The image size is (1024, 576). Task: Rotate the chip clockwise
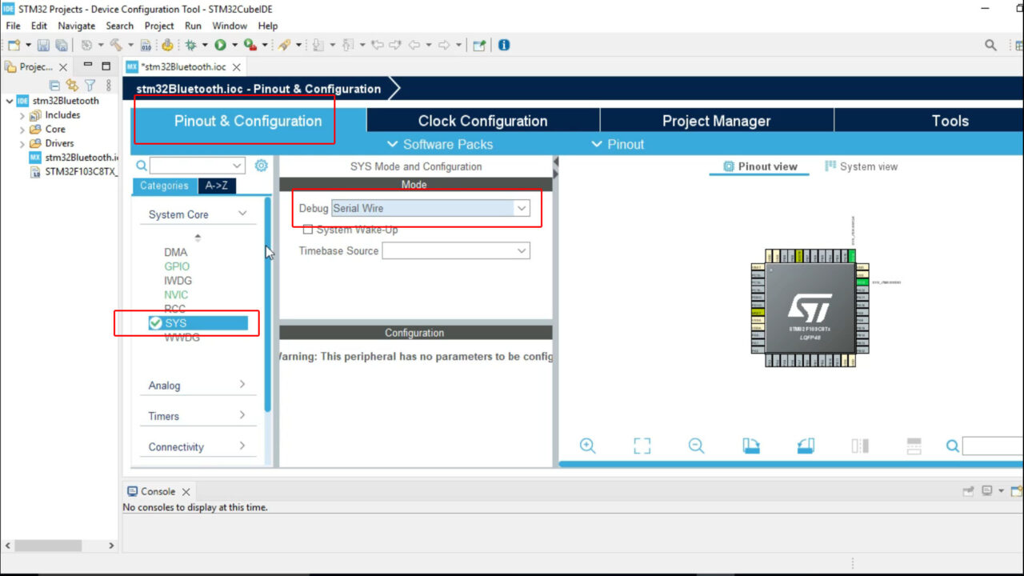tap(751, 446)
